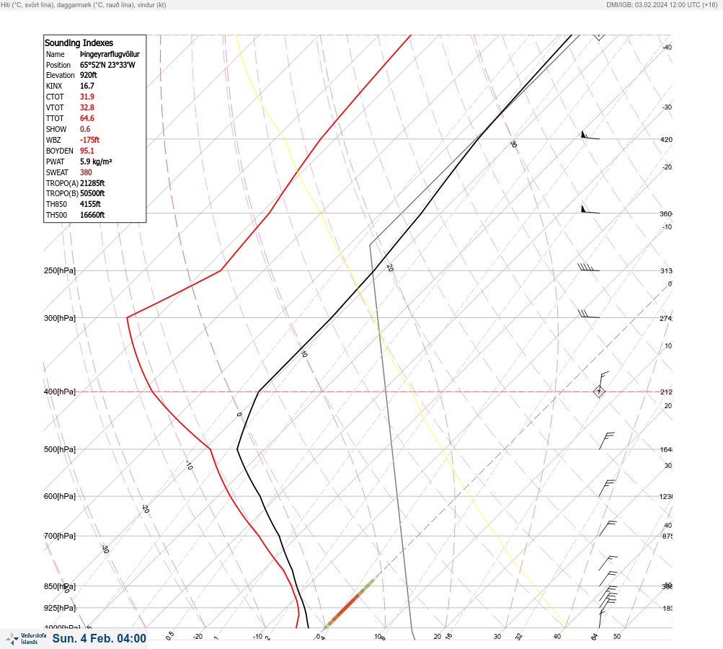The height and width of the screenshot is (649, 723).
Task: Click the chart legend text at top left
Action: point(84,5)
